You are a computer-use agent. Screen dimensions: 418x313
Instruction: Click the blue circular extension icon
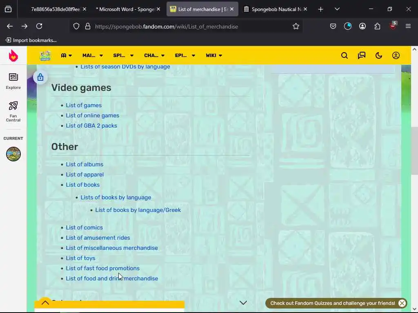click(x=348, y=26)
